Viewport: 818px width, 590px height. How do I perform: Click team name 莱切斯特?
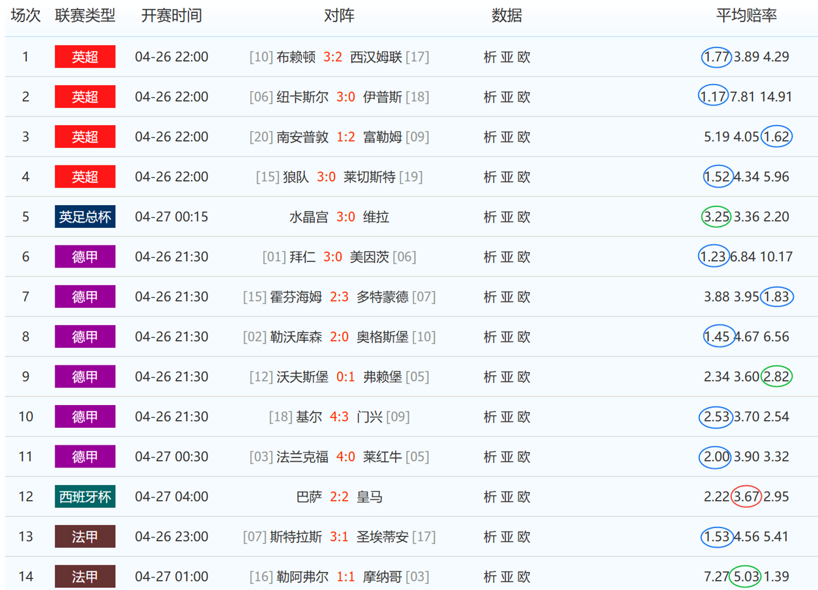point(370,176)
